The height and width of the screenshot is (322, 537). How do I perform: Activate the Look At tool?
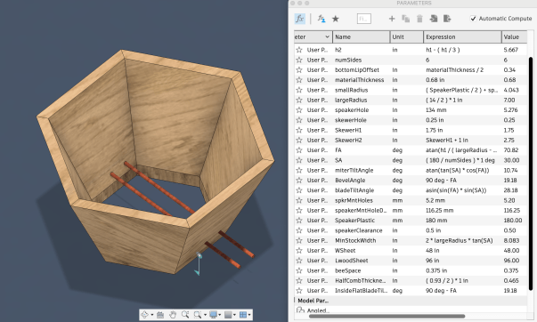[160, 315]
